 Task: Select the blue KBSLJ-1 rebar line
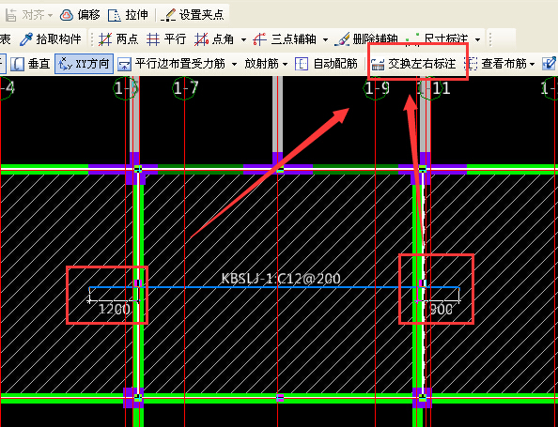pos(274,287)
